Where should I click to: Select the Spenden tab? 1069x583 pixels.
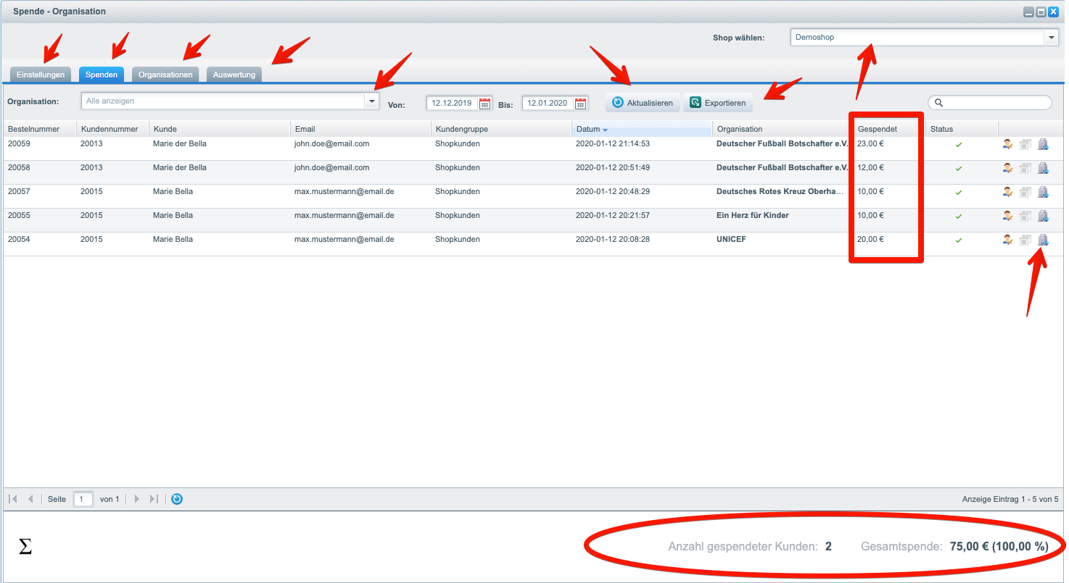coord(102,75)
